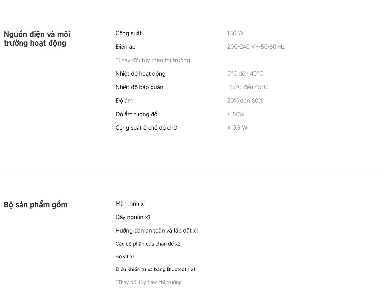
Task: Click the Điện áp specification label
Action: (x=125, y=47)
